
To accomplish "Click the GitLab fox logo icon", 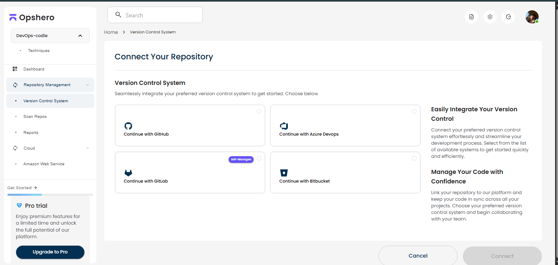I will 128,173.
